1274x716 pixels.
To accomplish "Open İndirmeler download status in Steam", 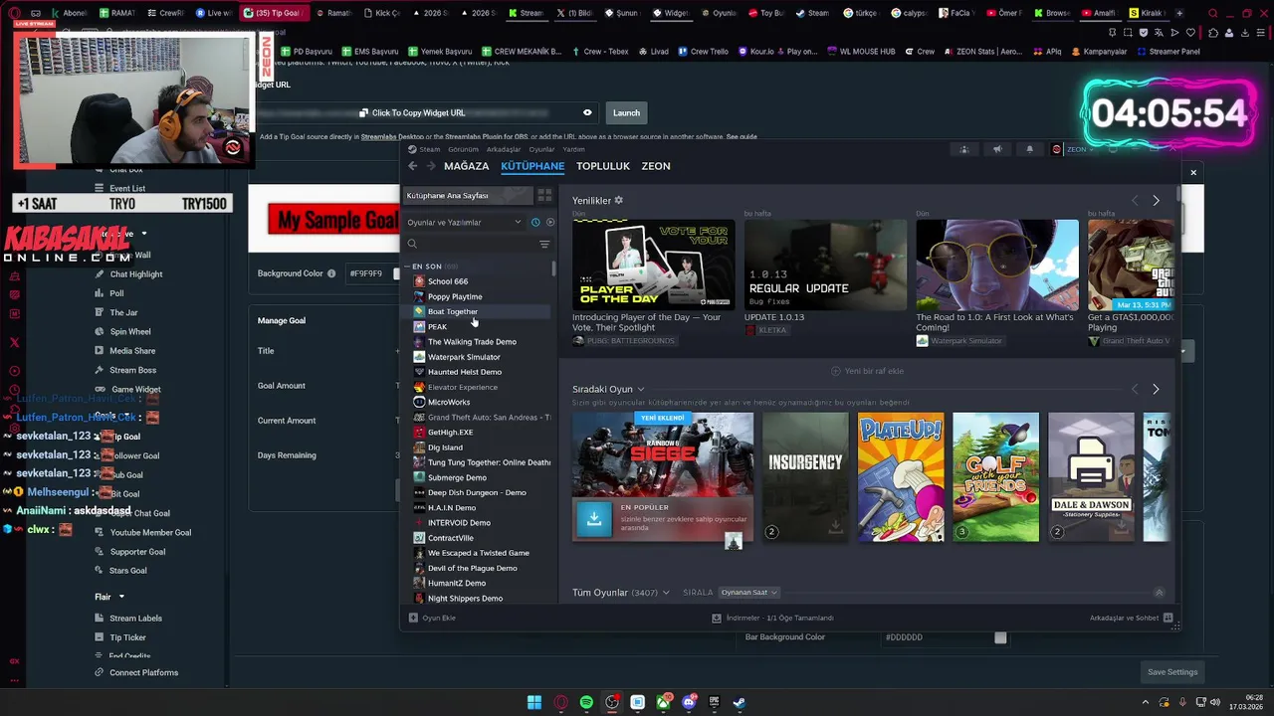I will [x=772, y=618].
